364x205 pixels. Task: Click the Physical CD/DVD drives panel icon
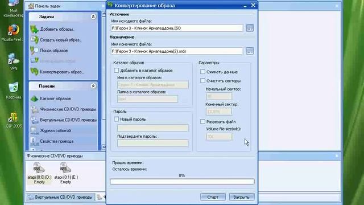[x=34, y=109]
